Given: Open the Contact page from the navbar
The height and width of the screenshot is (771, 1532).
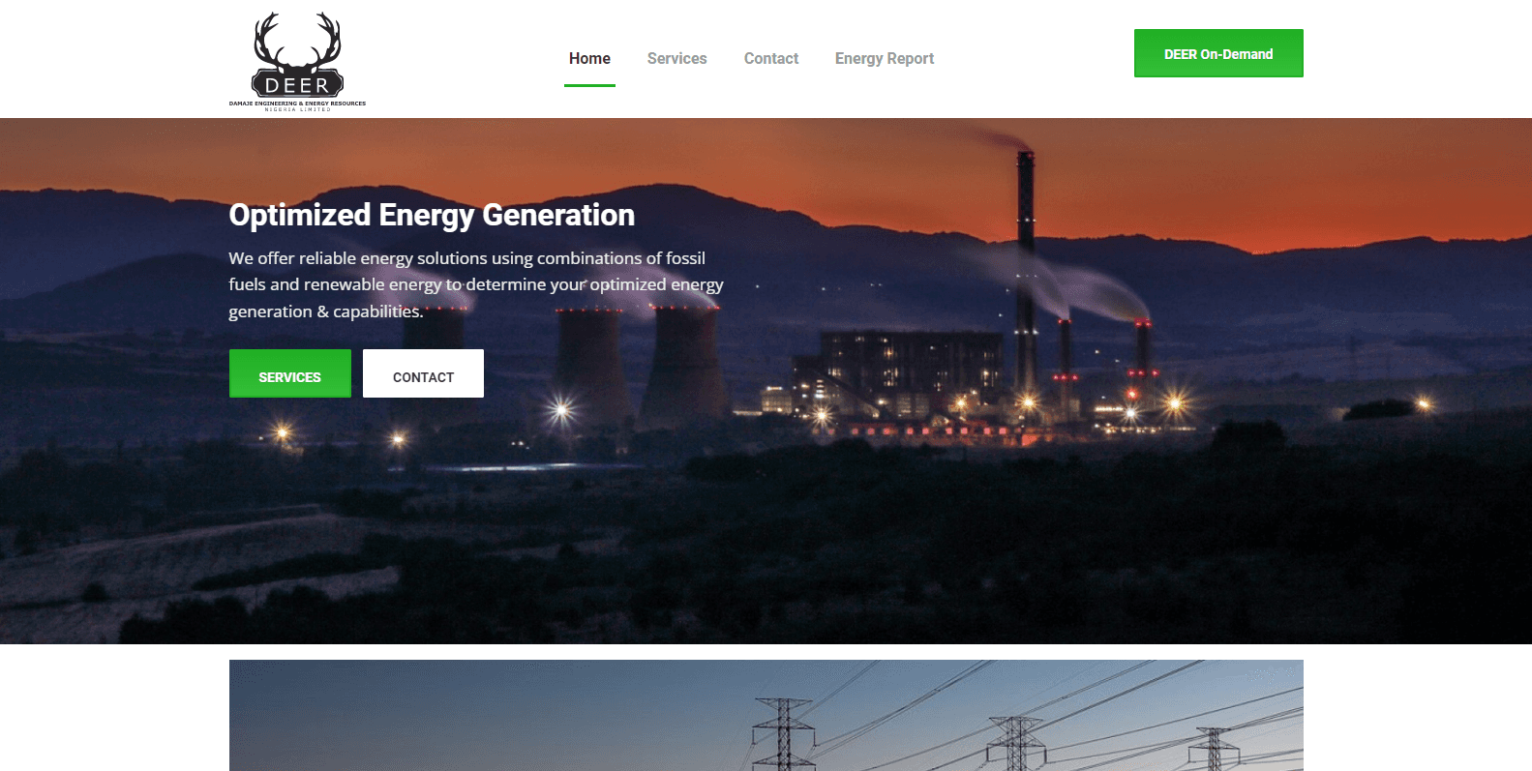Looking at the screenshot, I should click(770, 58).
